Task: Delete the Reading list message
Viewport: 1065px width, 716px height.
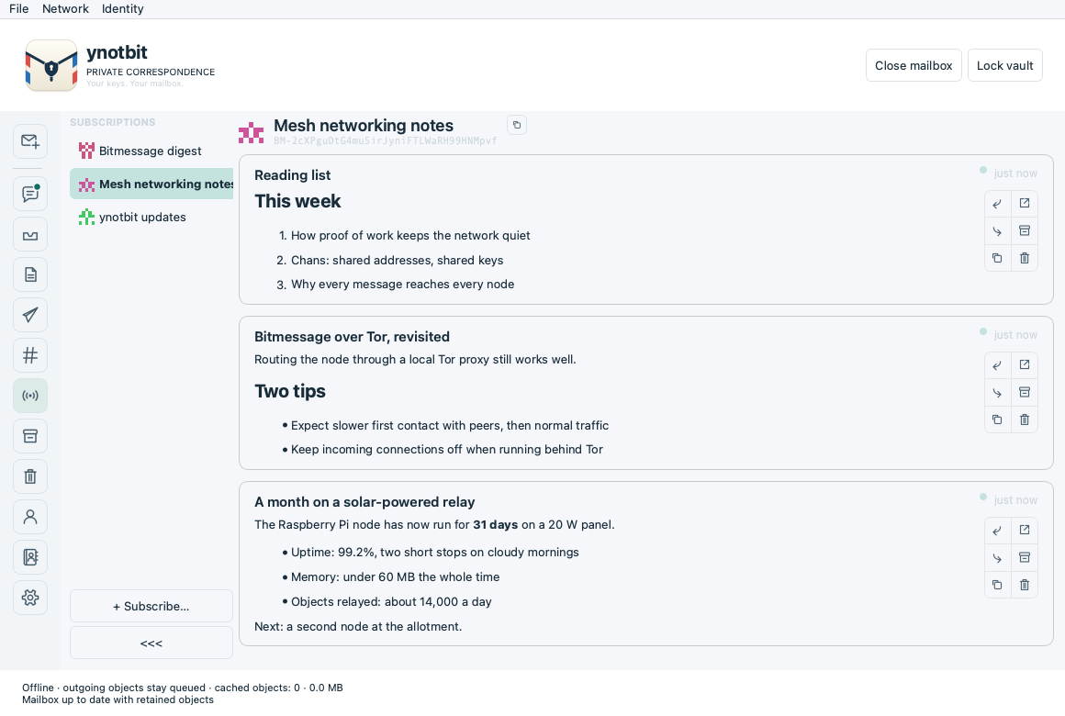Action: click(x=1025, y=258)
